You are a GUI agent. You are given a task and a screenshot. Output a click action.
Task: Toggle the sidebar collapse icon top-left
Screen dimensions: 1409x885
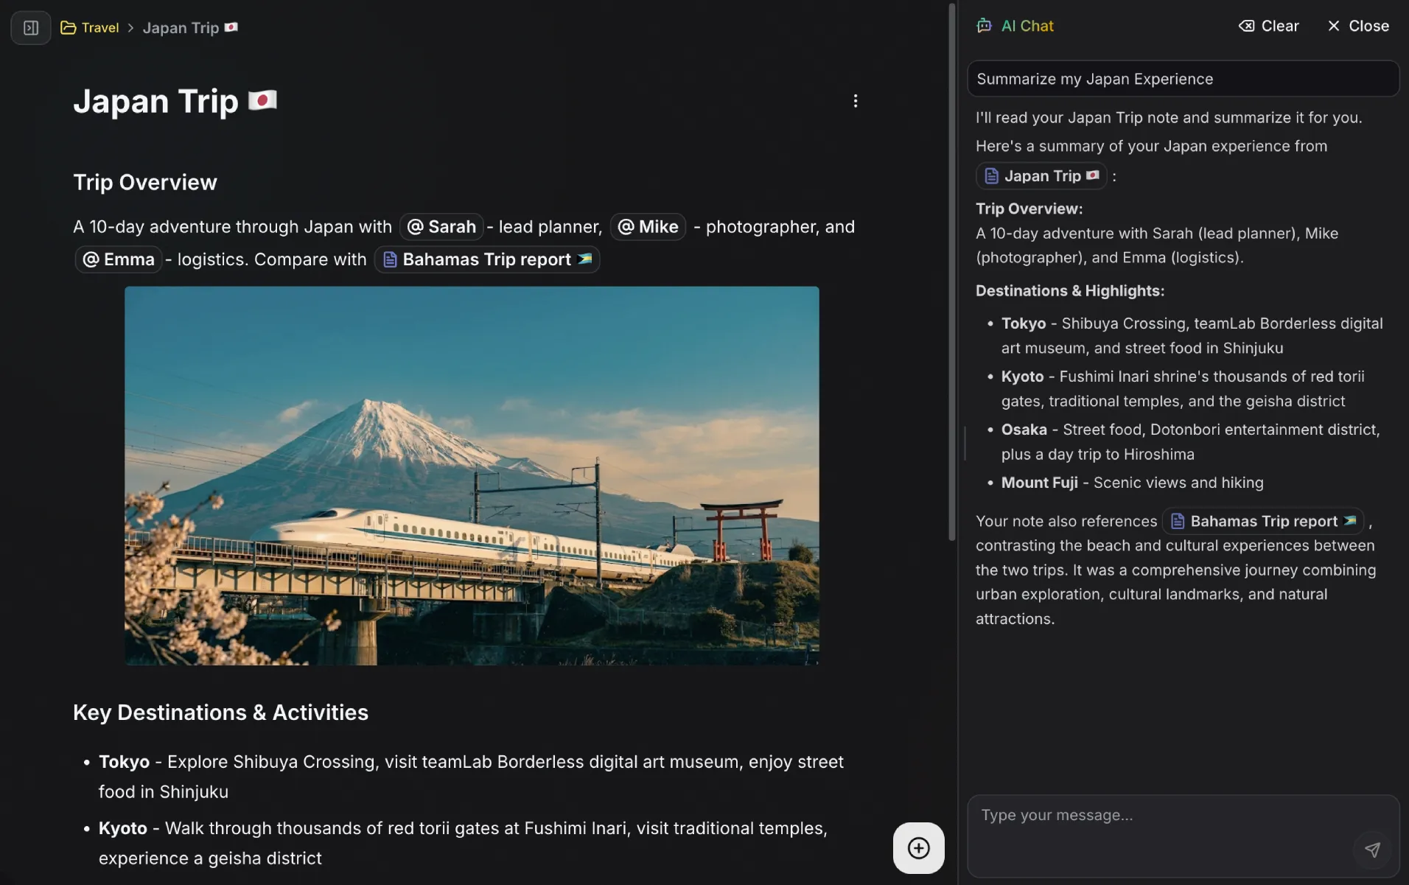tap(30, 27)
